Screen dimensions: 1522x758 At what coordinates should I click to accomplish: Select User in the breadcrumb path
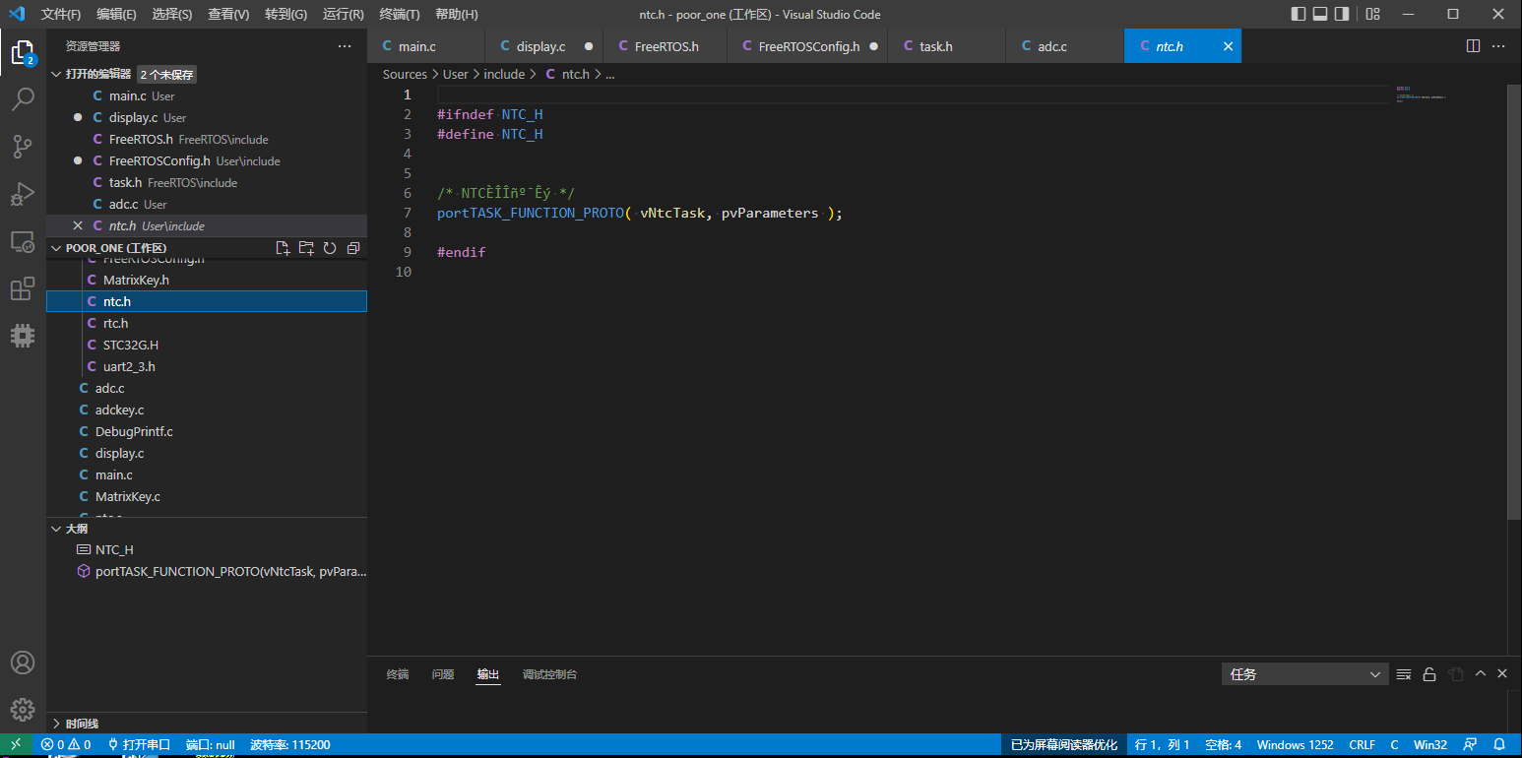point(456,74)
